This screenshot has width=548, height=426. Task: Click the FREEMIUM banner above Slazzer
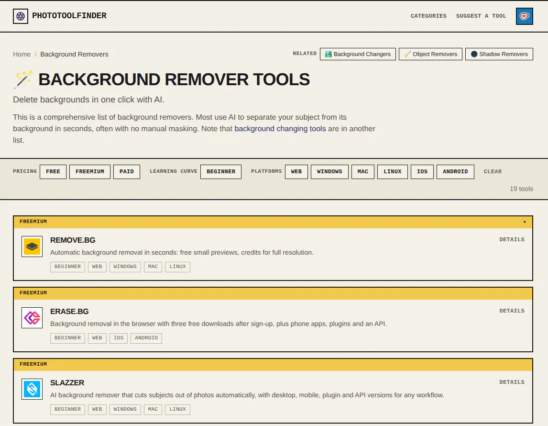273,365
